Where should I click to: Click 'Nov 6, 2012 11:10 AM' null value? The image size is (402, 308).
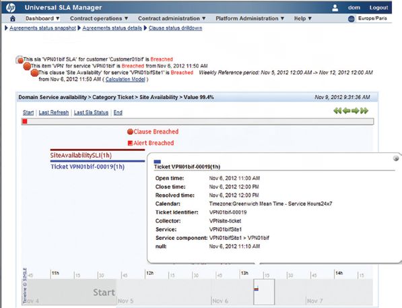[x=234, y=247]
